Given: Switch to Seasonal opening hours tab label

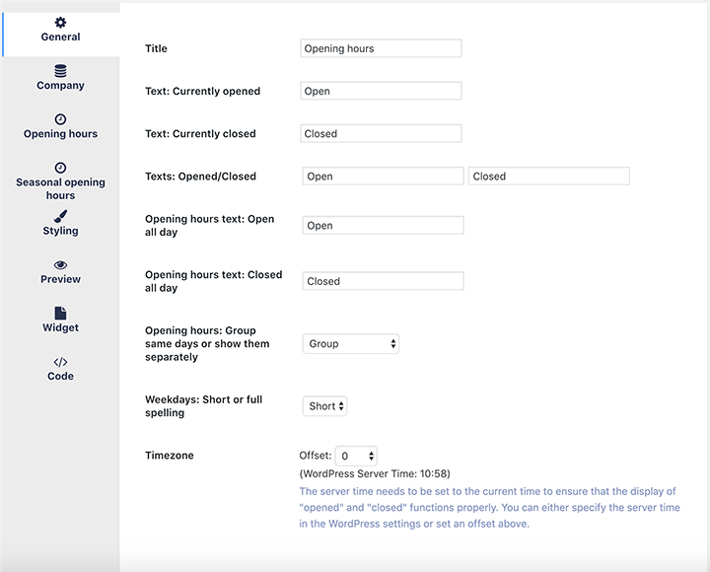Looking at the screenshot, I should tap(60, 188).
